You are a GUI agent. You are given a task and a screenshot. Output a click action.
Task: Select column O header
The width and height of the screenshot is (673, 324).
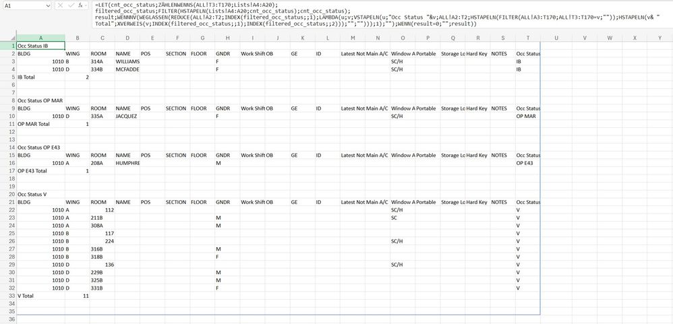click(403, 38)
